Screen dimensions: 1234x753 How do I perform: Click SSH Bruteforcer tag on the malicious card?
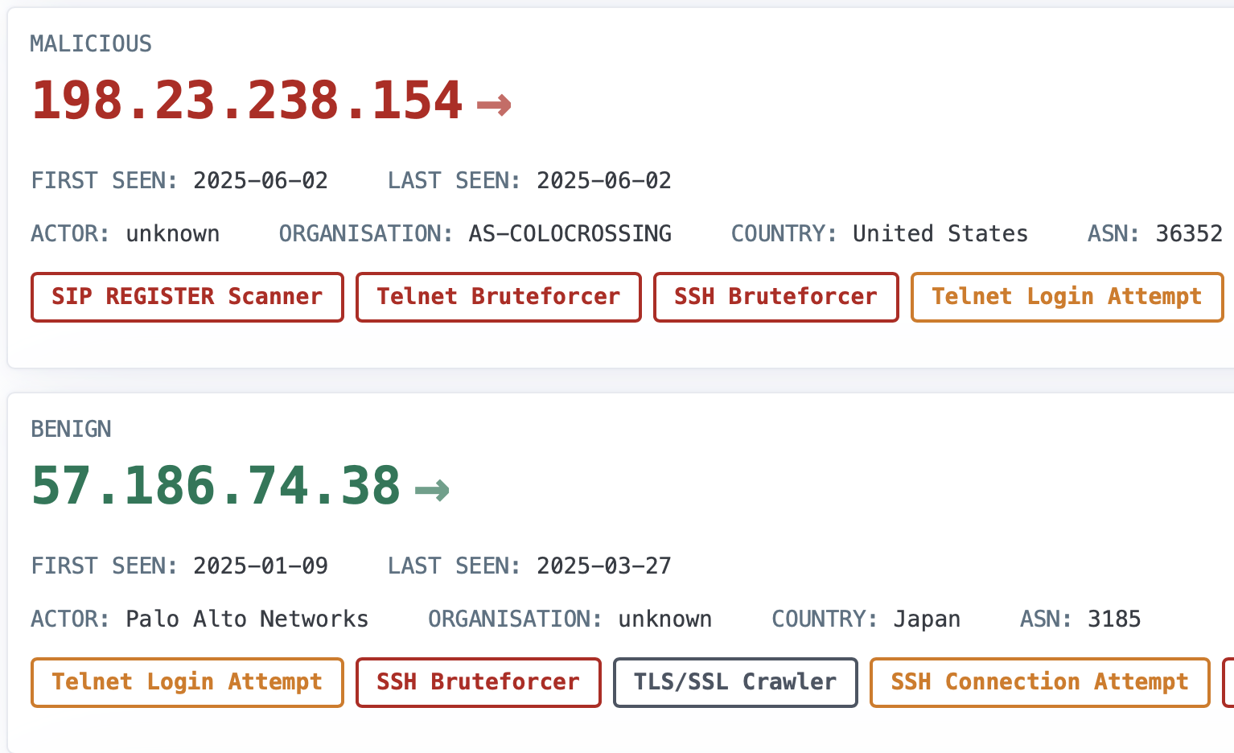coord(776,297)
